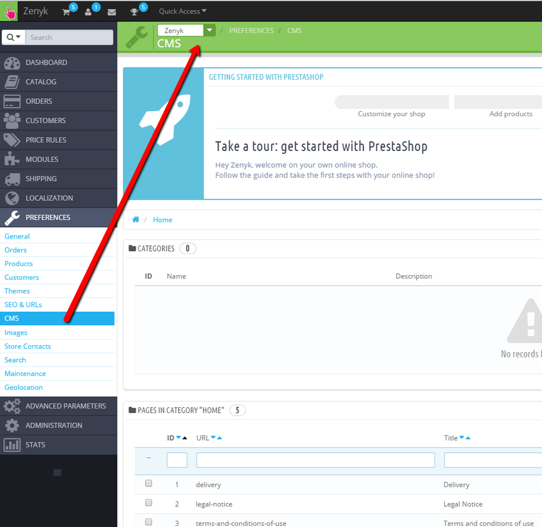Click the home icon in CMS breadcrumb
Screen dimensions: 542x527
[x=135, y=220]
